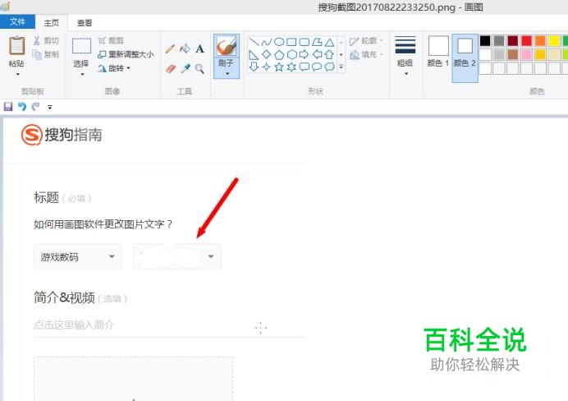The width and height of the screenshot is (568, 401).
Task: Pick the bright red color swatch
Action: pos(526,40)
